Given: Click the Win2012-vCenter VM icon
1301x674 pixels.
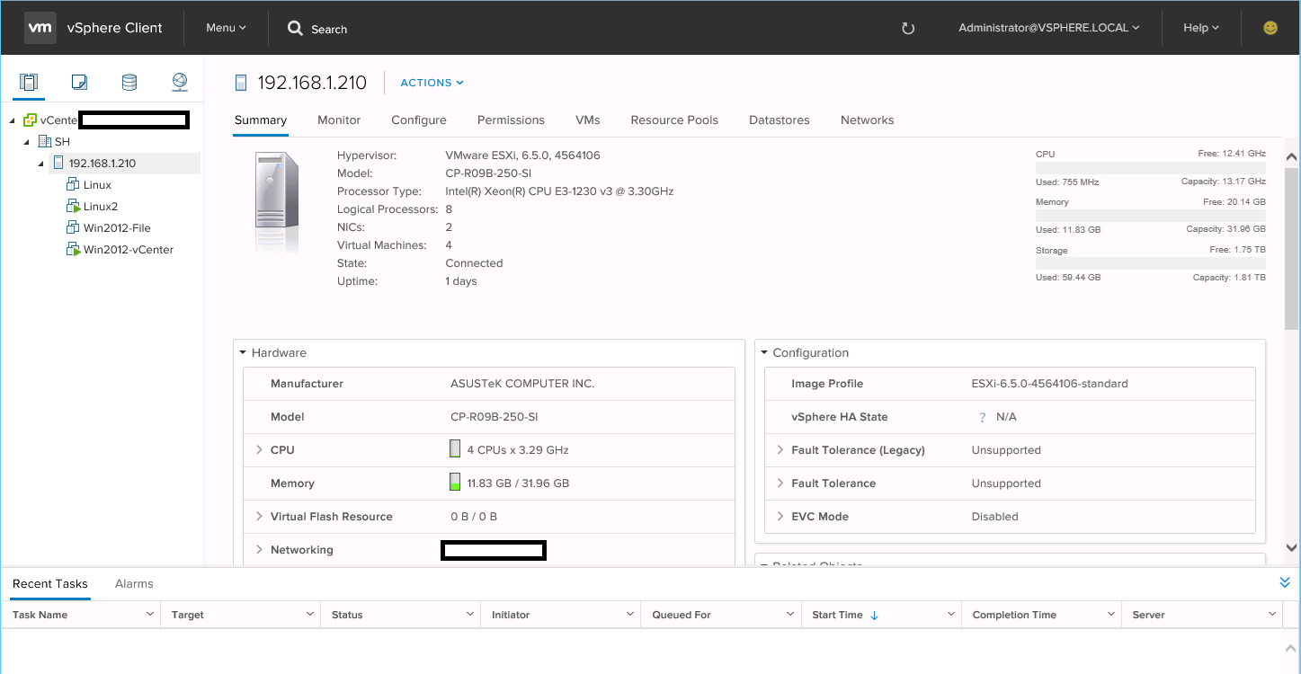Looking at the screenshot, I should (x=74, y=250).
